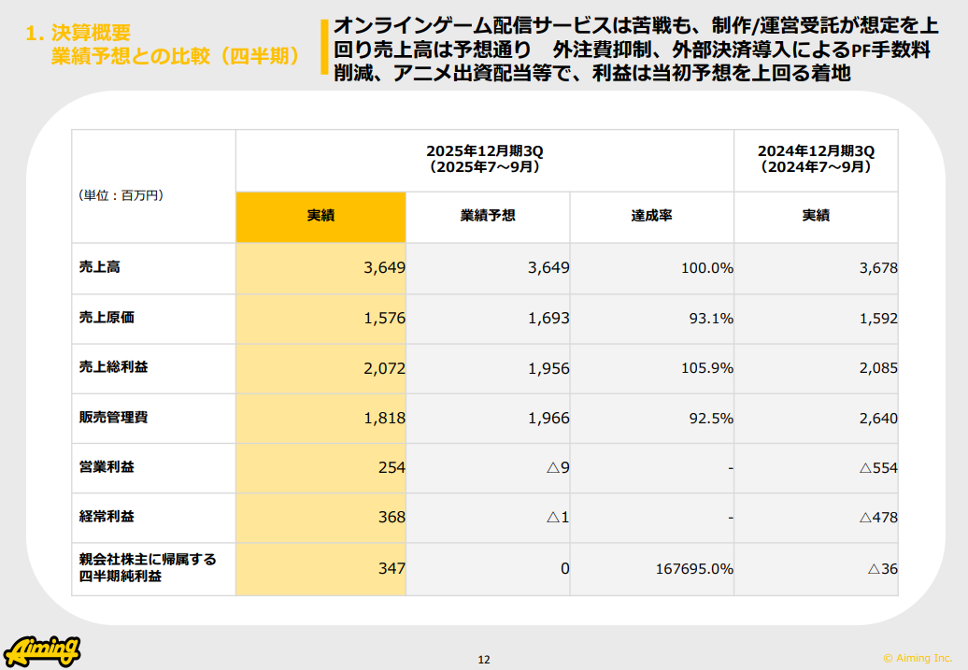Image resolution: width=968 pixels, height=670 pixels.
Task: Click the 達成率 column header
Action: [x=651, y=216]
